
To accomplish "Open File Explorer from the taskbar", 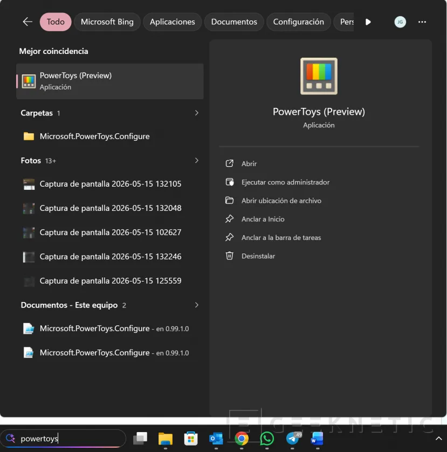I will (166, 439).
